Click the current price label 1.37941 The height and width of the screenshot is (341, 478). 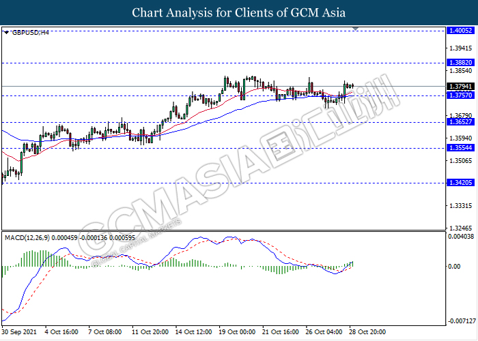coord(460,87)
